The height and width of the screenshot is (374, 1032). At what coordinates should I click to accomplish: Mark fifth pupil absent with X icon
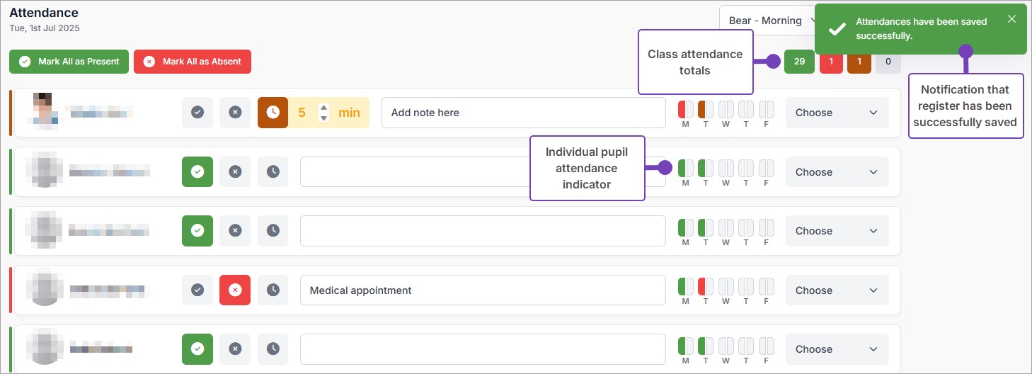(235, 349)
